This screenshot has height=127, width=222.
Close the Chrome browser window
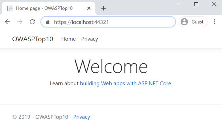[214, 4]
